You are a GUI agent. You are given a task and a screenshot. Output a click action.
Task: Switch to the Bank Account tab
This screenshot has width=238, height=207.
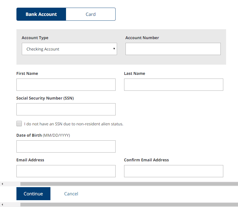[41, 14]
